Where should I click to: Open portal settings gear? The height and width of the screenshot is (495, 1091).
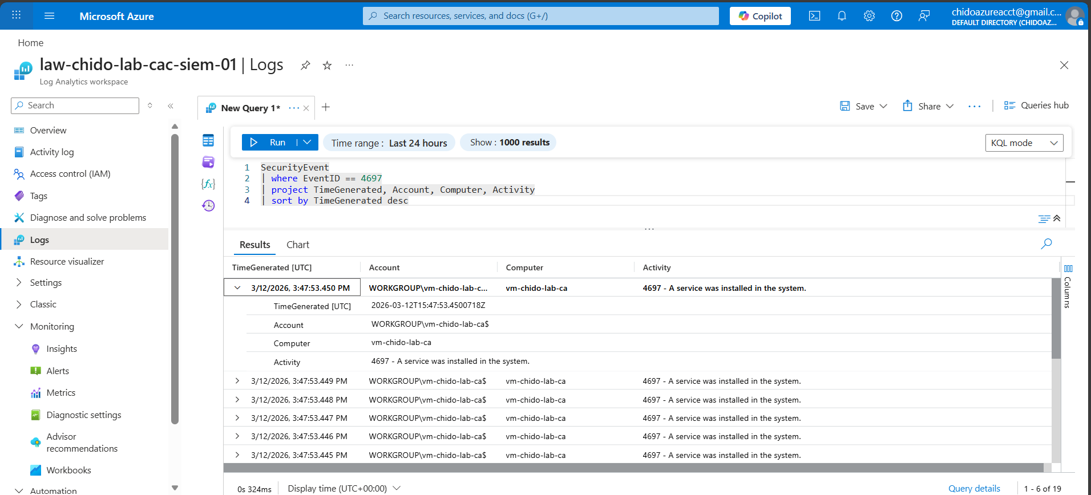pos(869,16)
